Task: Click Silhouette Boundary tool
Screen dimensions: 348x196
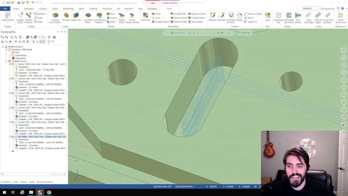Action: [x=289, y=18]
